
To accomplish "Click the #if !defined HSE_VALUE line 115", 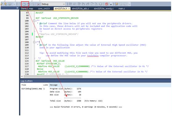I will 50,61.
